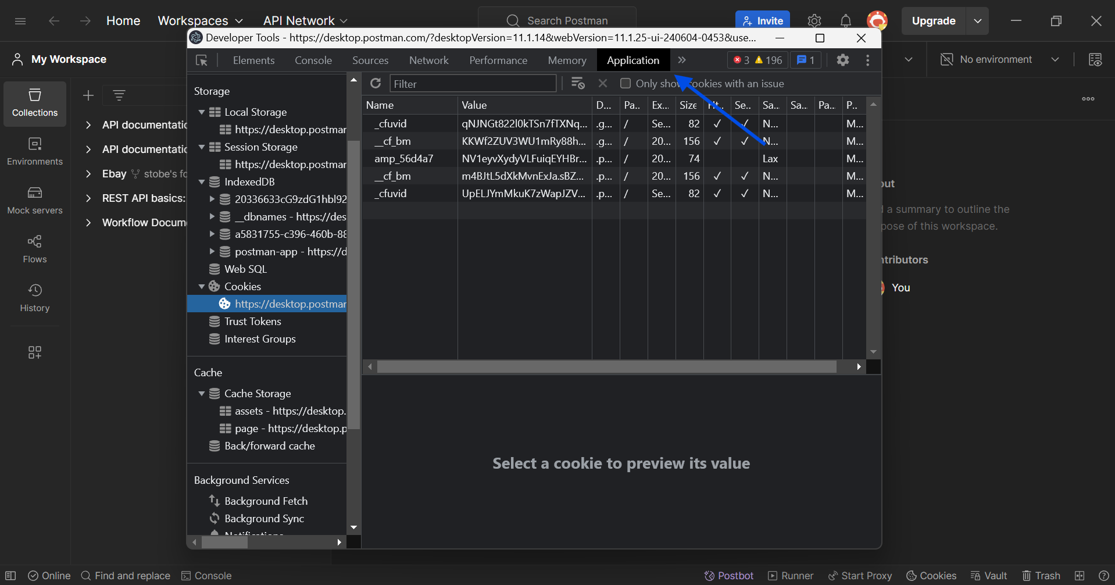The image size is (1115, 585).
Task: Open Postman settings gear icon
Action: click(x=814, y=21)
